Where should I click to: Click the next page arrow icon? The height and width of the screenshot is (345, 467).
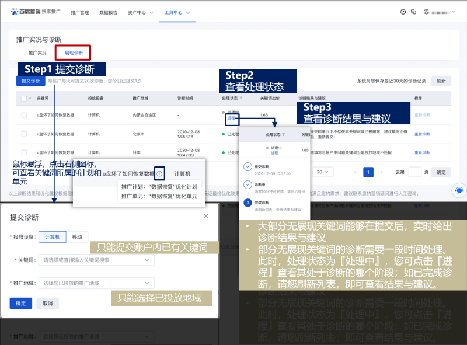click(382, 172)
